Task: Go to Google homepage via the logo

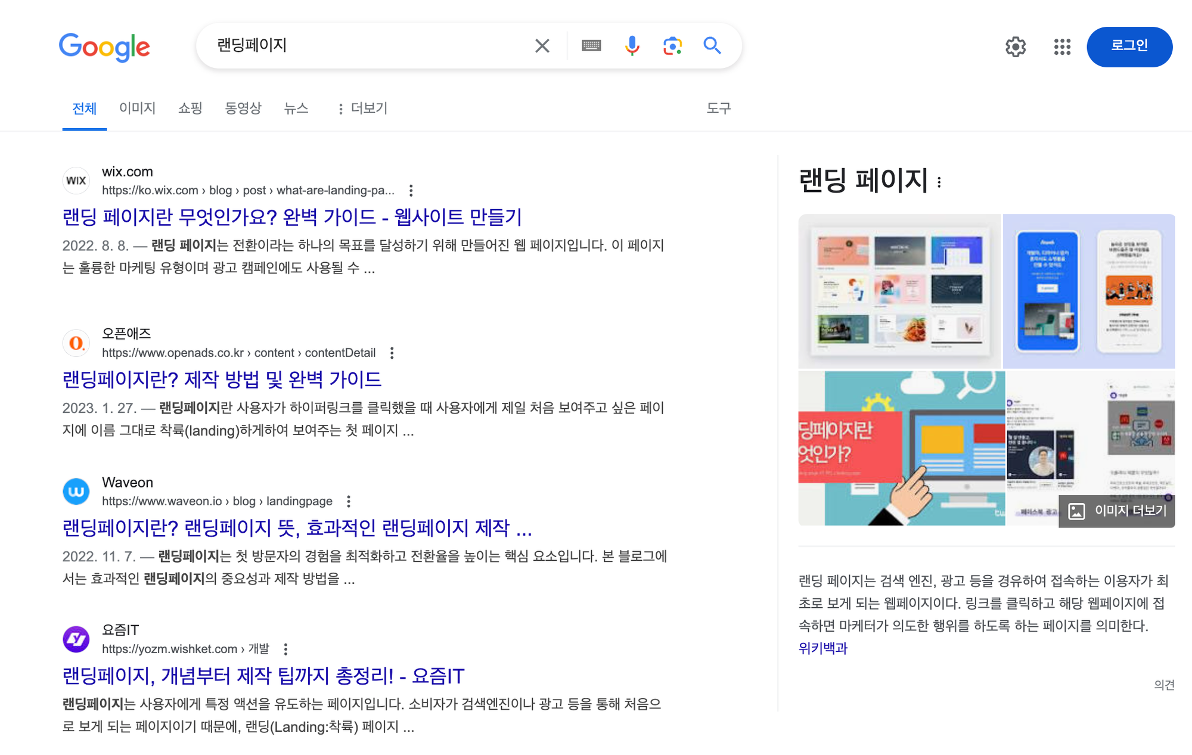Action: 105,48
